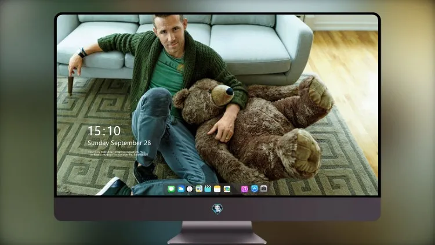The image size is (435, 245).
Task: Open the Clock app in the dock
Action: [x=190, y=189]
